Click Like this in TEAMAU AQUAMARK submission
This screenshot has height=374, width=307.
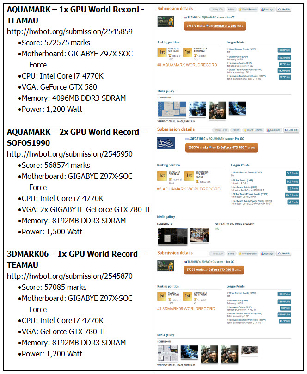point(284,9)
